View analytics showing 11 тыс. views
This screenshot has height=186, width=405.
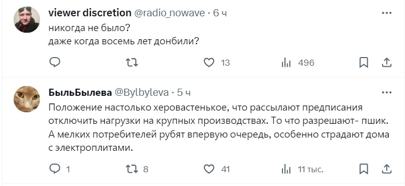pyautogui.click(x=302, y=169)
